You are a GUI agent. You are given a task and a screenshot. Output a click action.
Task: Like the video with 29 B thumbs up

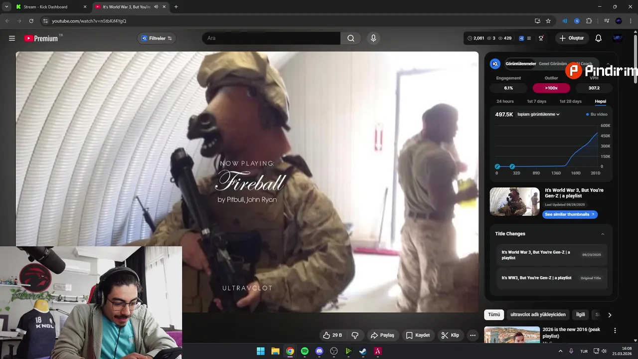click(x=332, y=335)
